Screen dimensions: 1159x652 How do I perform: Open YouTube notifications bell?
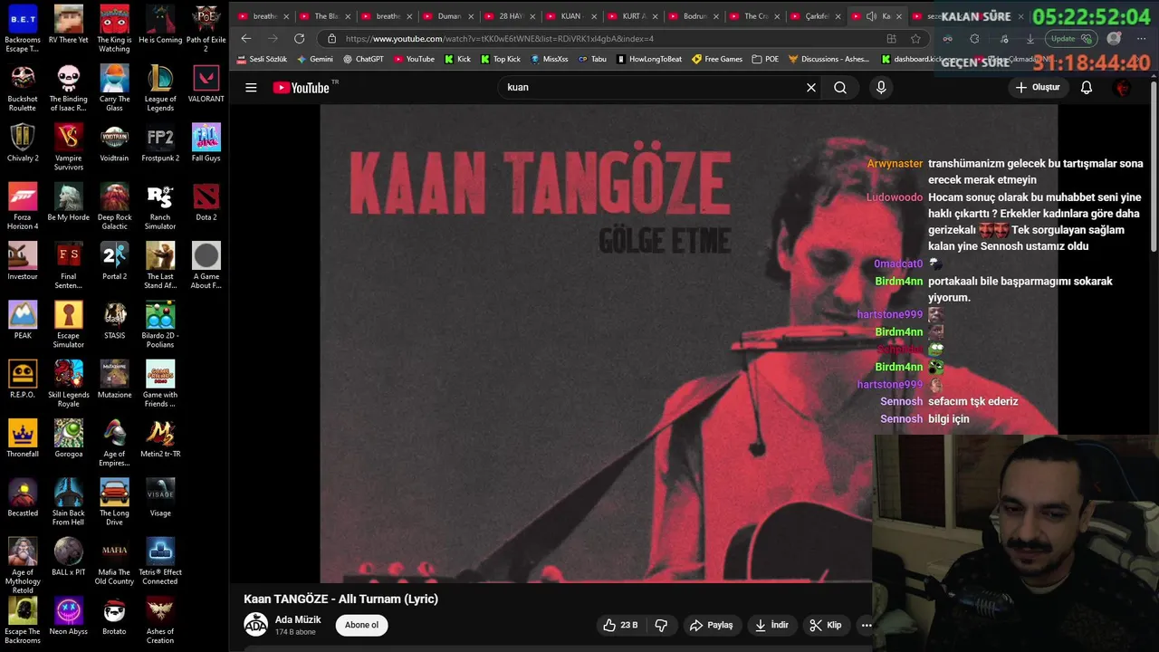click(1087, 88)
